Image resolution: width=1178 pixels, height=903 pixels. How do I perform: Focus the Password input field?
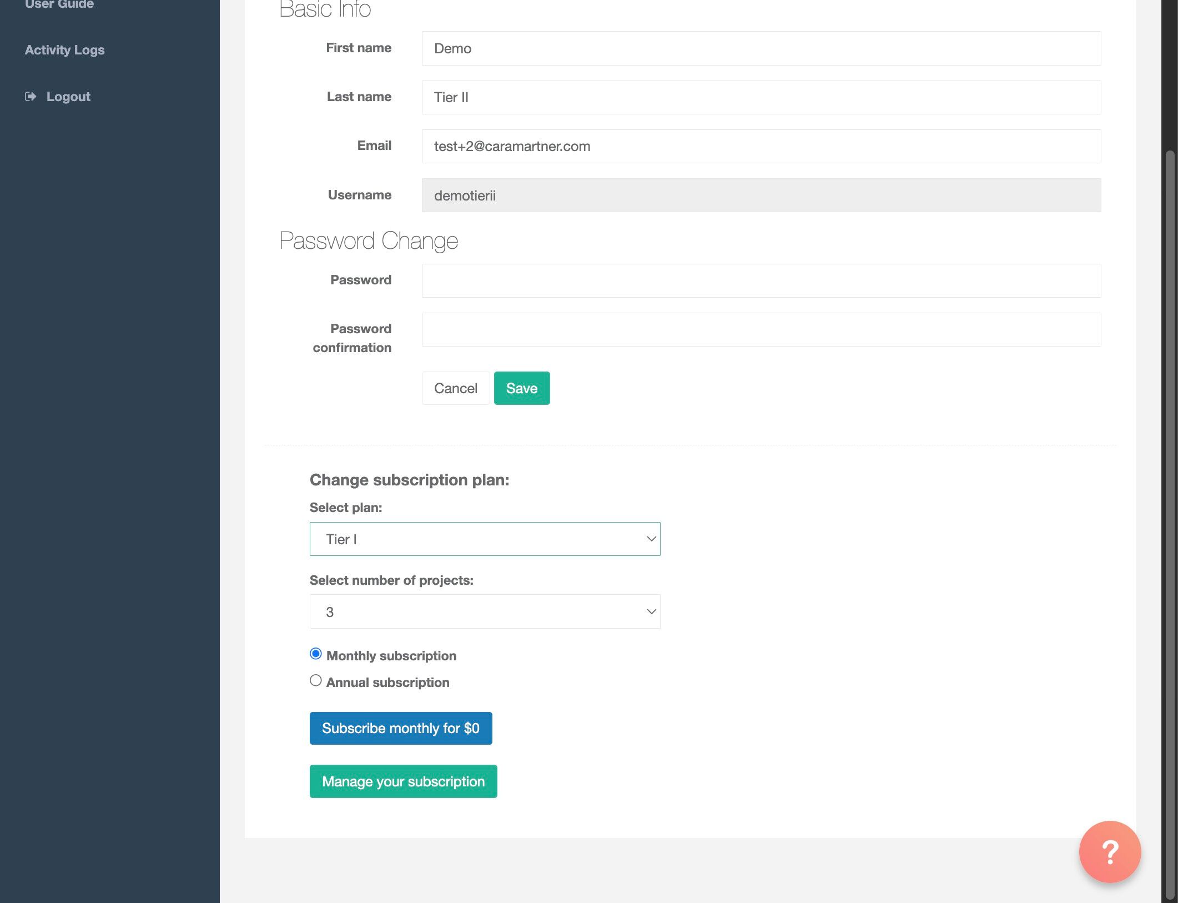(761, 280)
